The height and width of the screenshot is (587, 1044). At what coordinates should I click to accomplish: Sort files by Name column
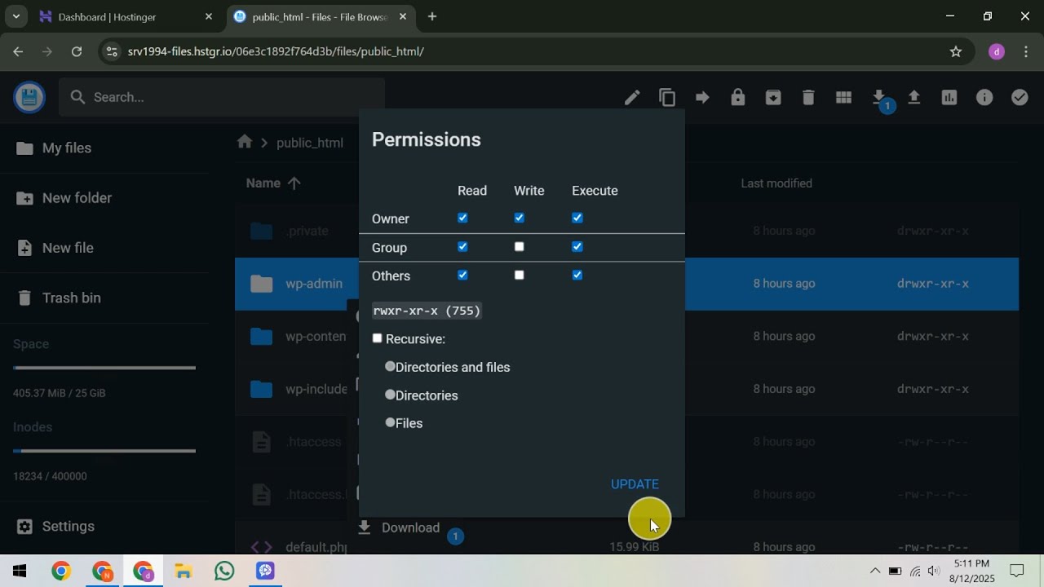[273, 183]
